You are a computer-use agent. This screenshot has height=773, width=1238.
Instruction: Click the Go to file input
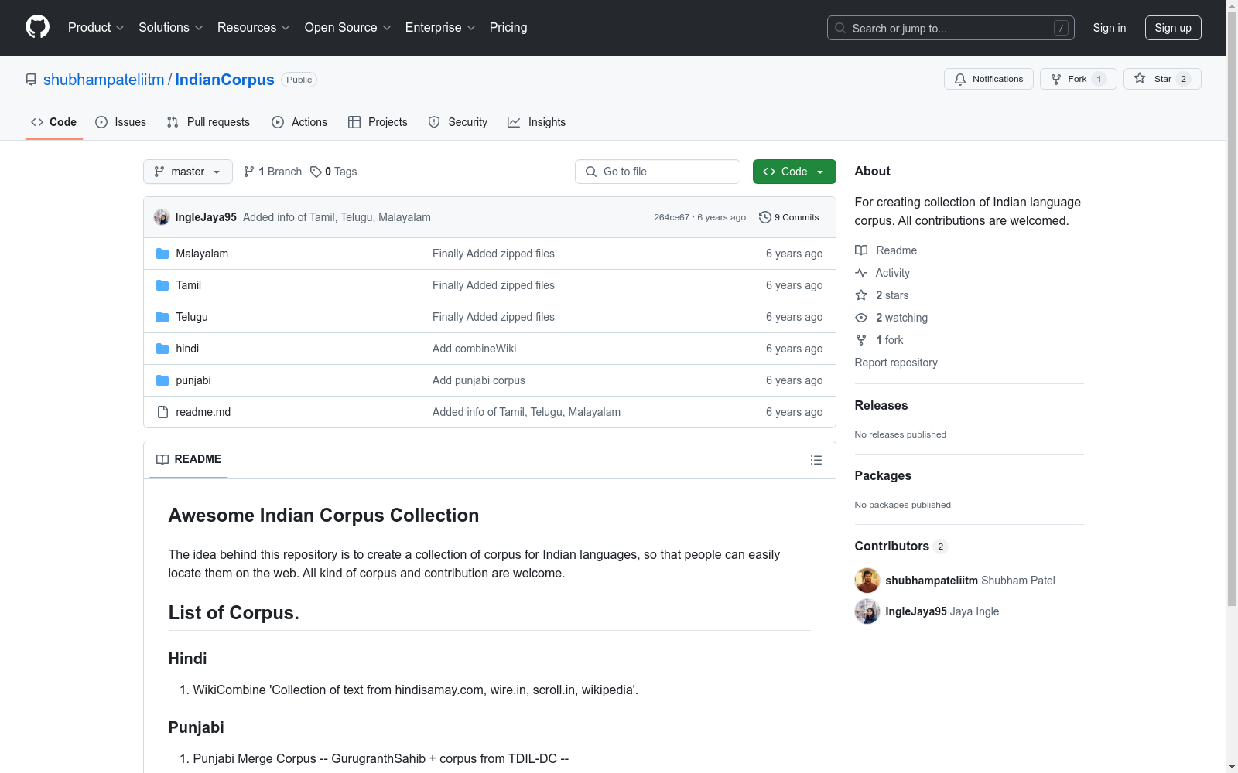tap(658, 172)
